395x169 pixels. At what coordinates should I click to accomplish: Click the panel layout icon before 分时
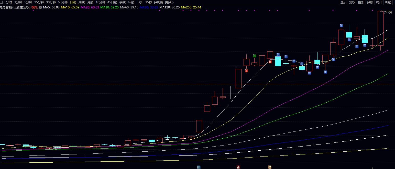click(x=2, y=2)
